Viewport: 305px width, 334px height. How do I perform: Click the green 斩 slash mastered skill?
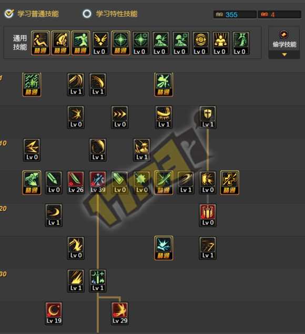[32, 85]
